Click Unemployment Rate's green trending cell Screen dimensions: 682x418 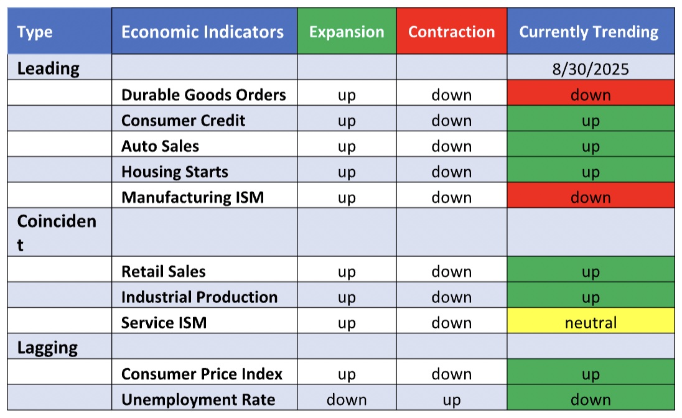[x=591, y=399]
